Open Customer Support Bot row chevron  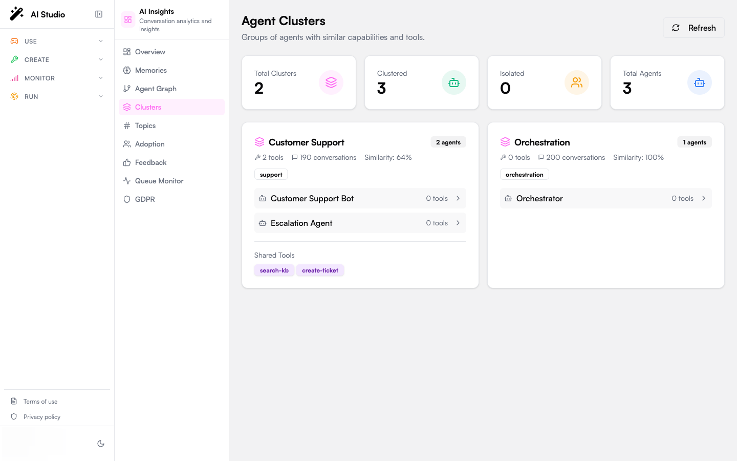click(x=458, y=198)
